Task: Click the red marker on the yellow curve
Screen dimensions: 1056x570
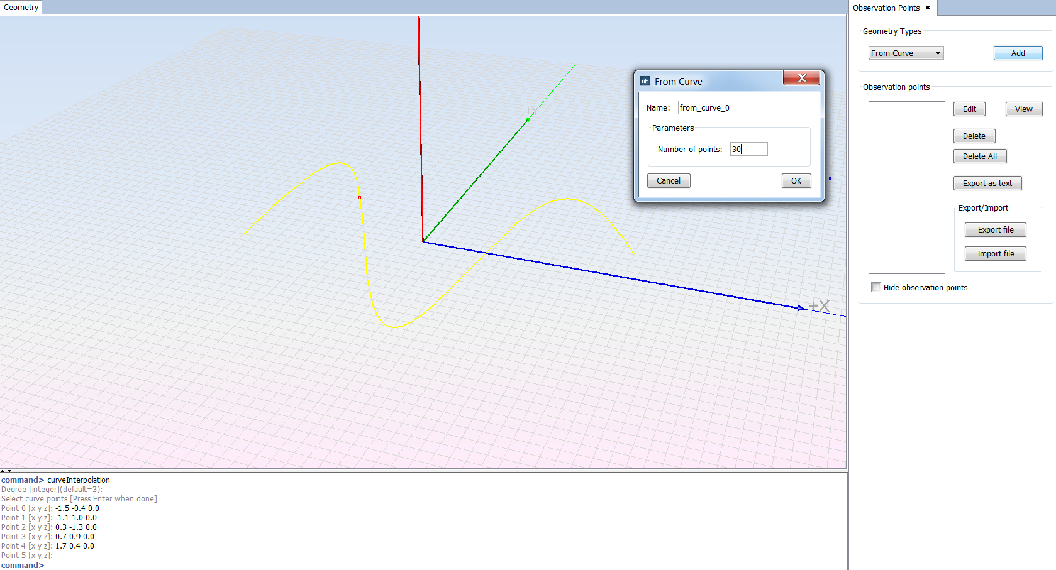Action: coord(360,197)
